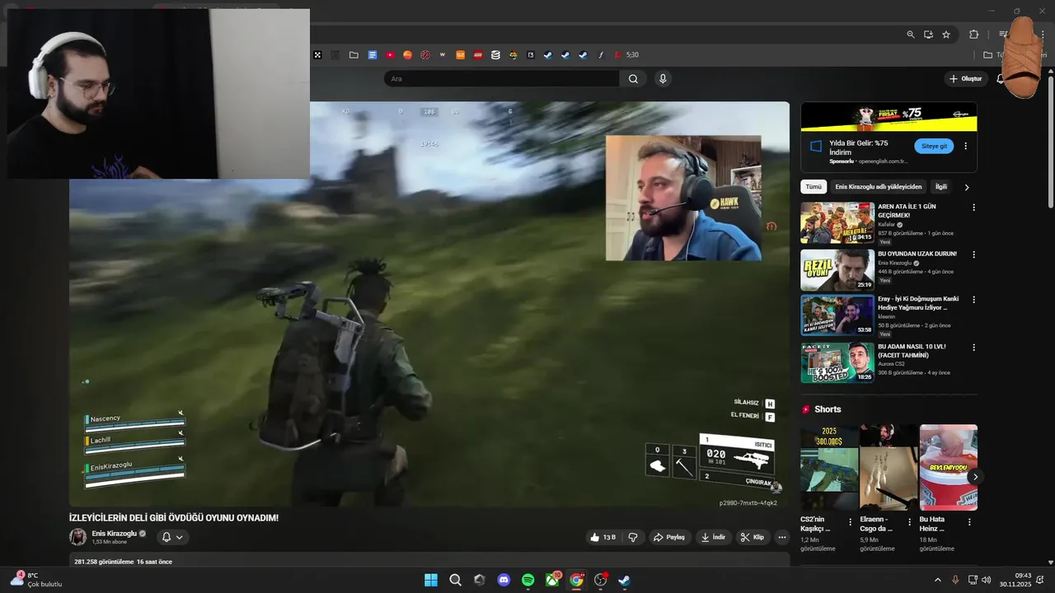1055x593 pixels.
Task: Open options menu for AREN ATA video
Action: click(x=973, y=208)
